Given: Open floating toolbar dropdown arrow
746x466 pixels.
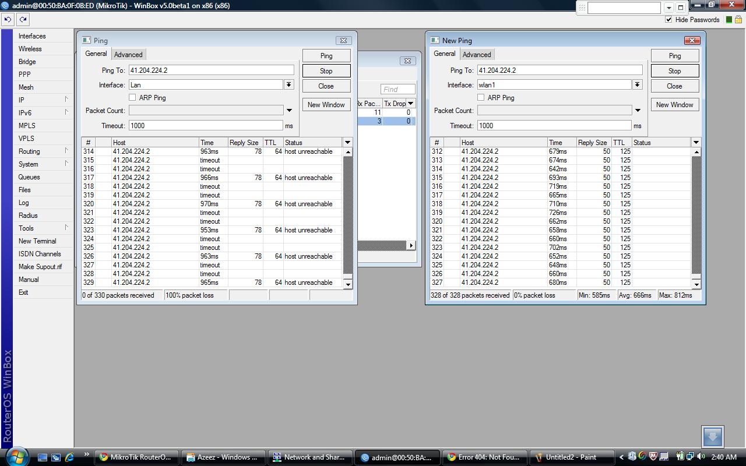Looking at the screenshot, I should coord(668,8).
